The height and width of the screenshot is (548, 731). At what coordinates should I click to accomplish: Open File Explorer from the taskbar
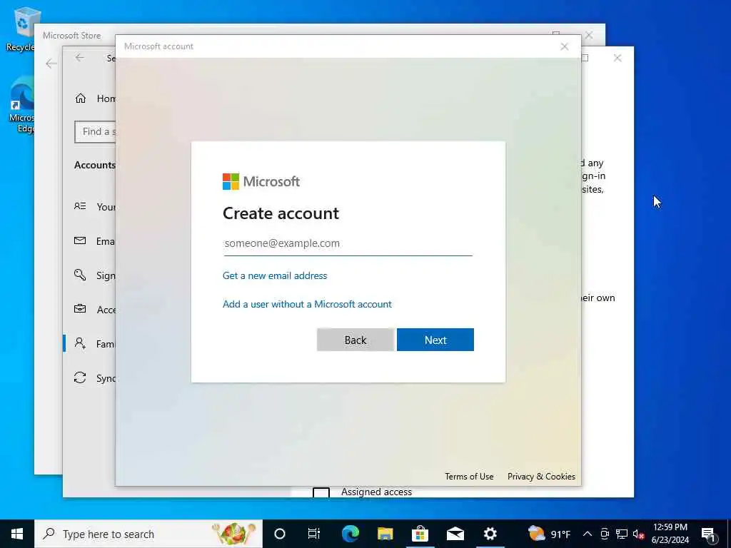coord(385,534)
